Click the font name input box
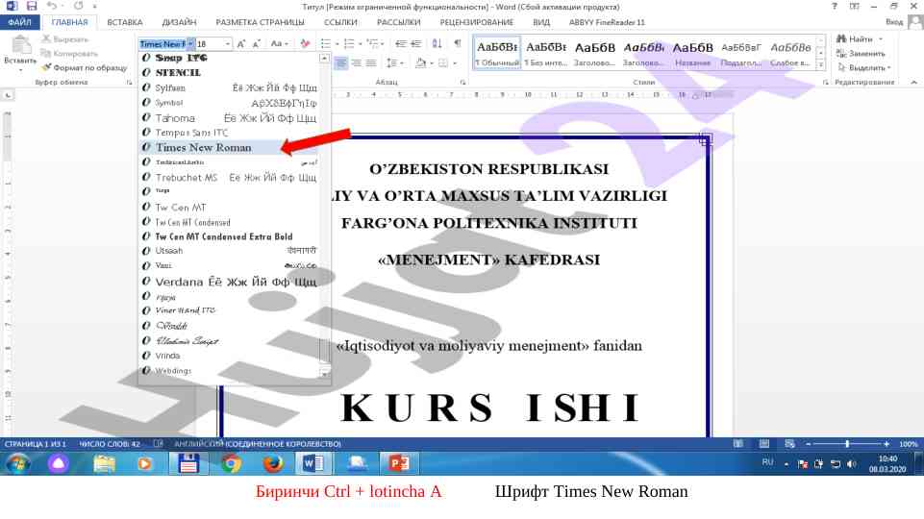Image resolution: width=924 pixels, height=519 pixels. (x=162, y=44)
